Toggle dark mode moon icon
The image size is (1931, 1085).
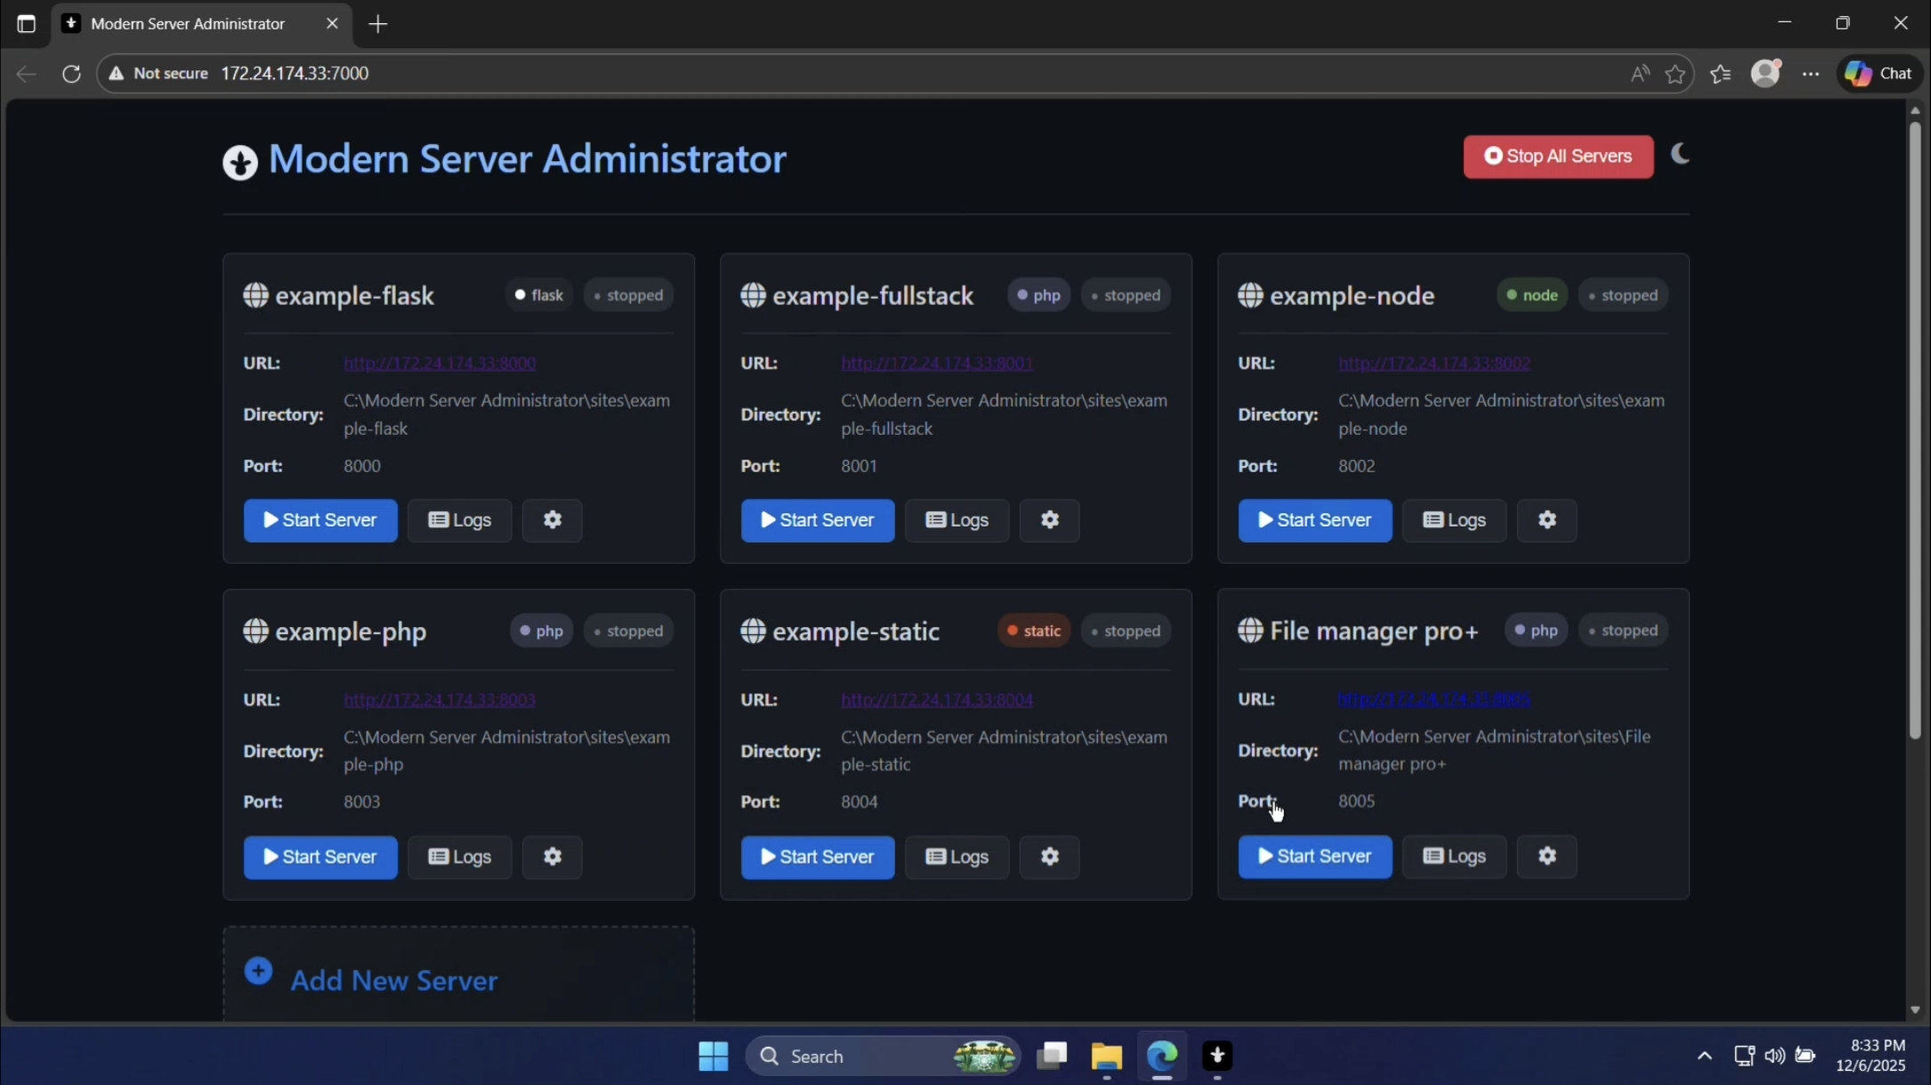pyautogui.click(x=1679, y=155)
